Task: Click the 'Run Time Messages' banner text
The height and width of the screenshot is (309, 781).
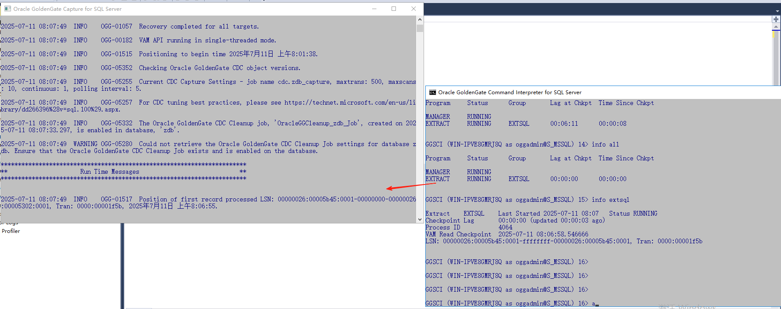Action: coord(109,172)
